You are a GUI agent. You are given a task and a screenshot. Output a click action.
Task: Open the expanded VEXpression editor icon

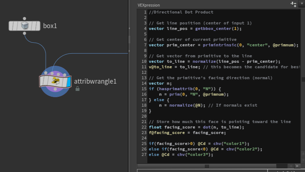coord(294,4)
